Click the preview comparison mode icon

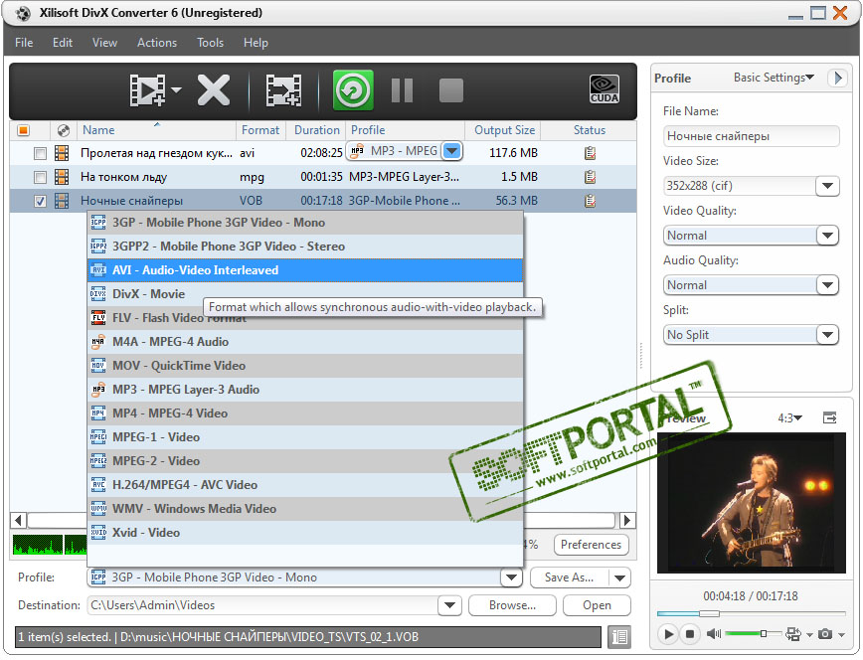(793, 634)
